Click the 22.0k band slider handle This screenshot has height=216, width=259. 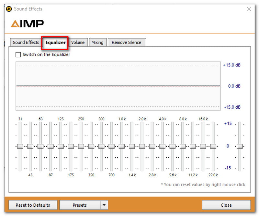coord(213,146)
